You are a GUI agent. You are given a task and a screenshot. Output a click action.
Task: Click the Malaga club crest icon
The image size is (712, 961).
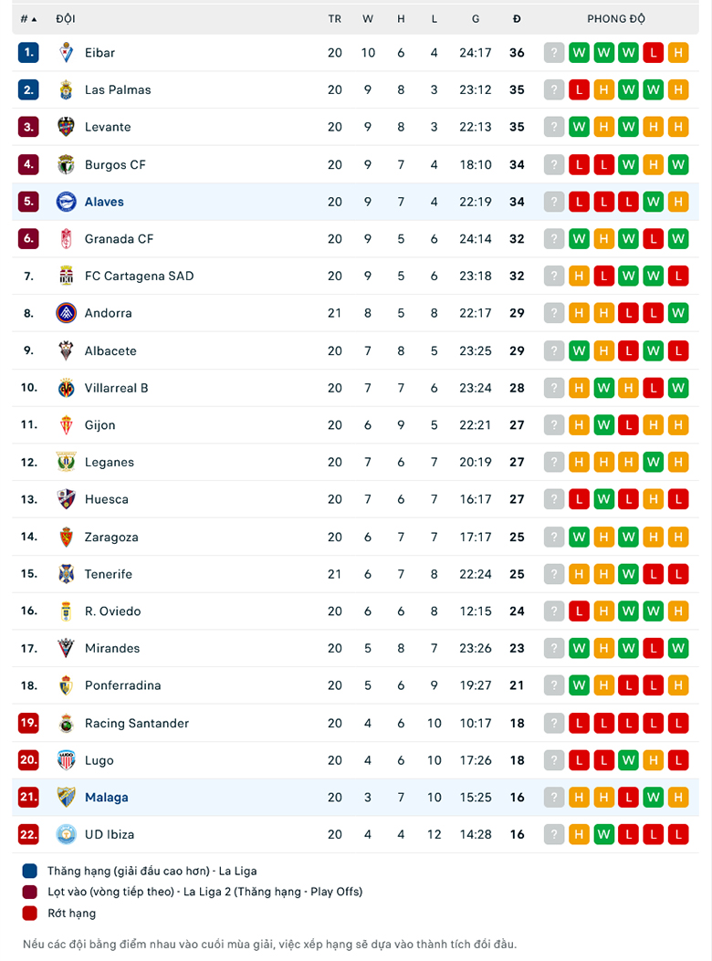click(67, 798)
